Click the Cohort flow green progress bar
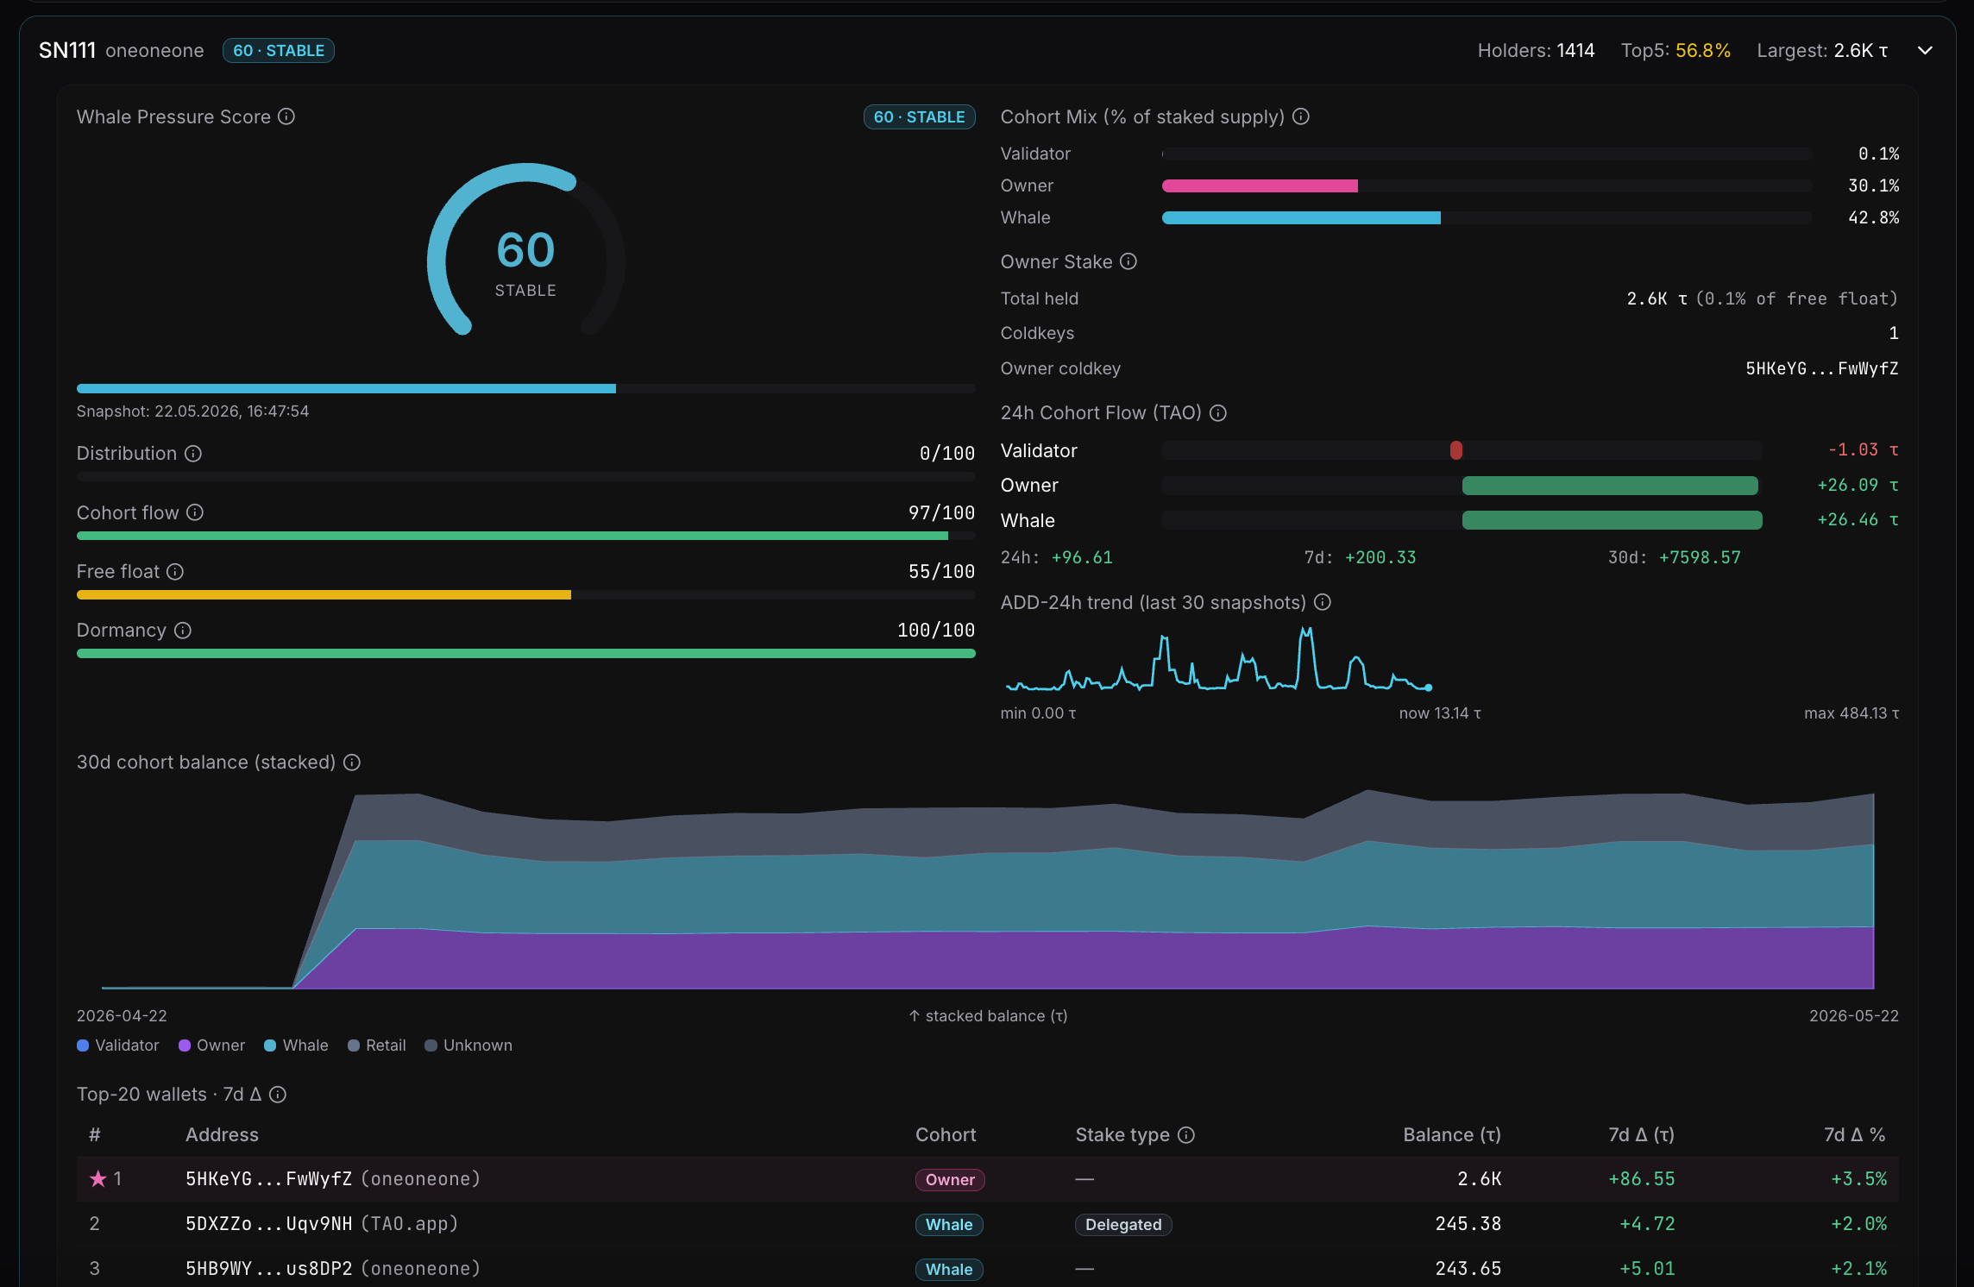This screenshot has width=1974, height=1287. point(512,537)
